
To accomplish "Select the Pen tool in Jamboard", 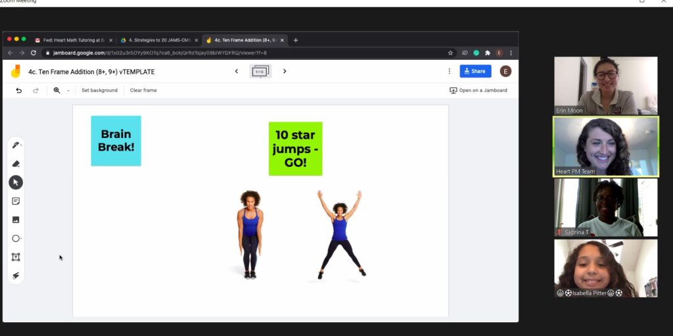I will pyautogui.click(x=16, y=145).
